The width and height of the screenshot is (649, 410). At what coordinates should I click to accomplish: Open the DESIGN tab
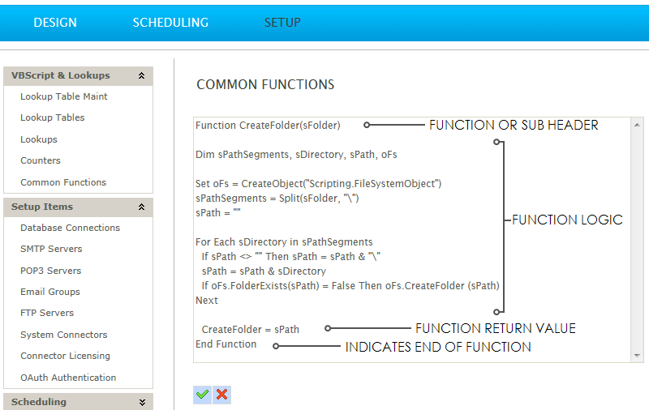click(x=55, y=23)
